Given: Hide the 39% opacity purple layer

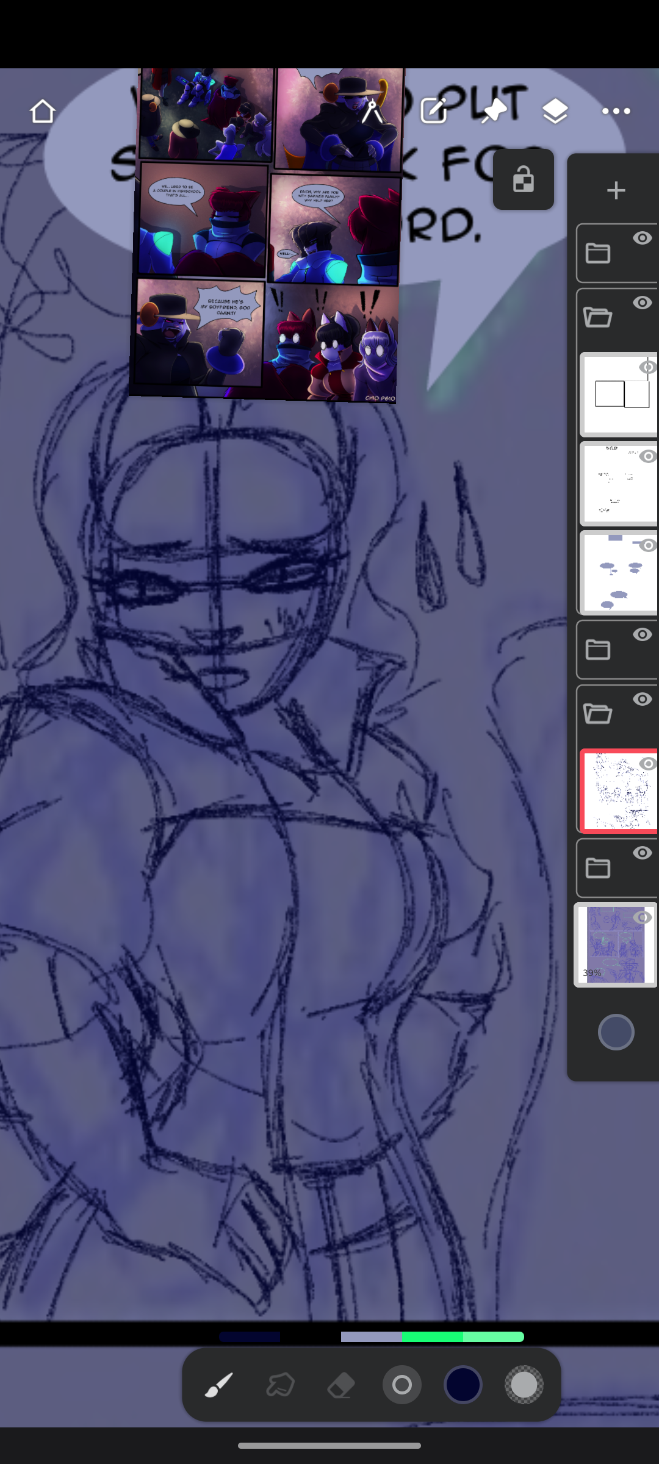Looking at the screenshot, I should pos(643,917).
